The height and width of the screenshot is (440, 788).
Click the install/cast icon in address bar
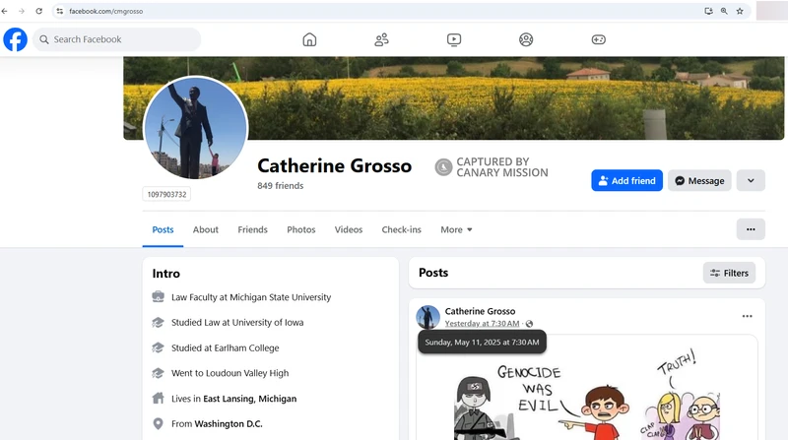[x=708, y=11]
